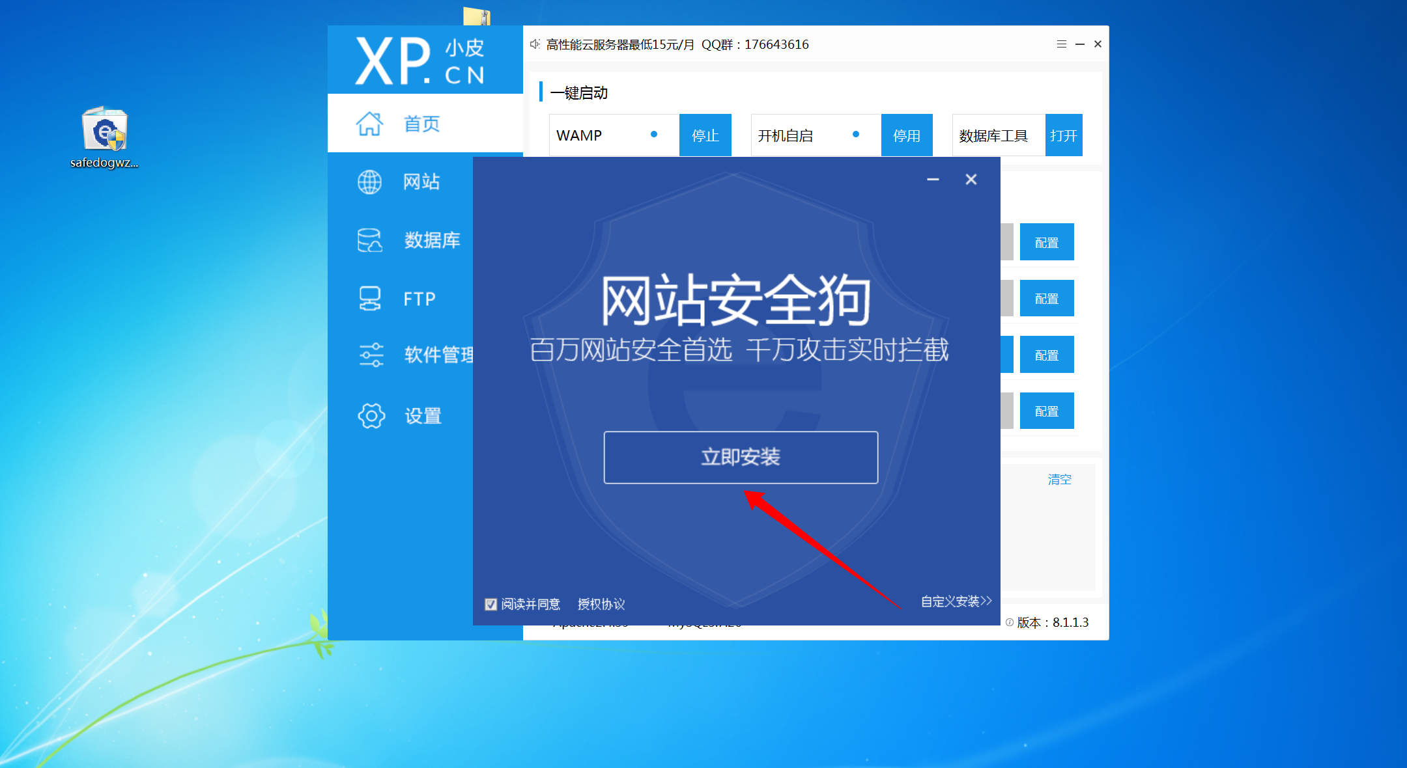
Task: Expand 自定义安装 options
Action: [956, 601]
